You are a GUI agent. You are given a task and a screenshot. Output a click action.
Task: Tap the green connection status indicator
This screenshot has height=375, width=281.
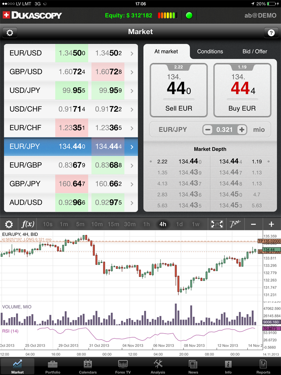(x=189, y=16)
